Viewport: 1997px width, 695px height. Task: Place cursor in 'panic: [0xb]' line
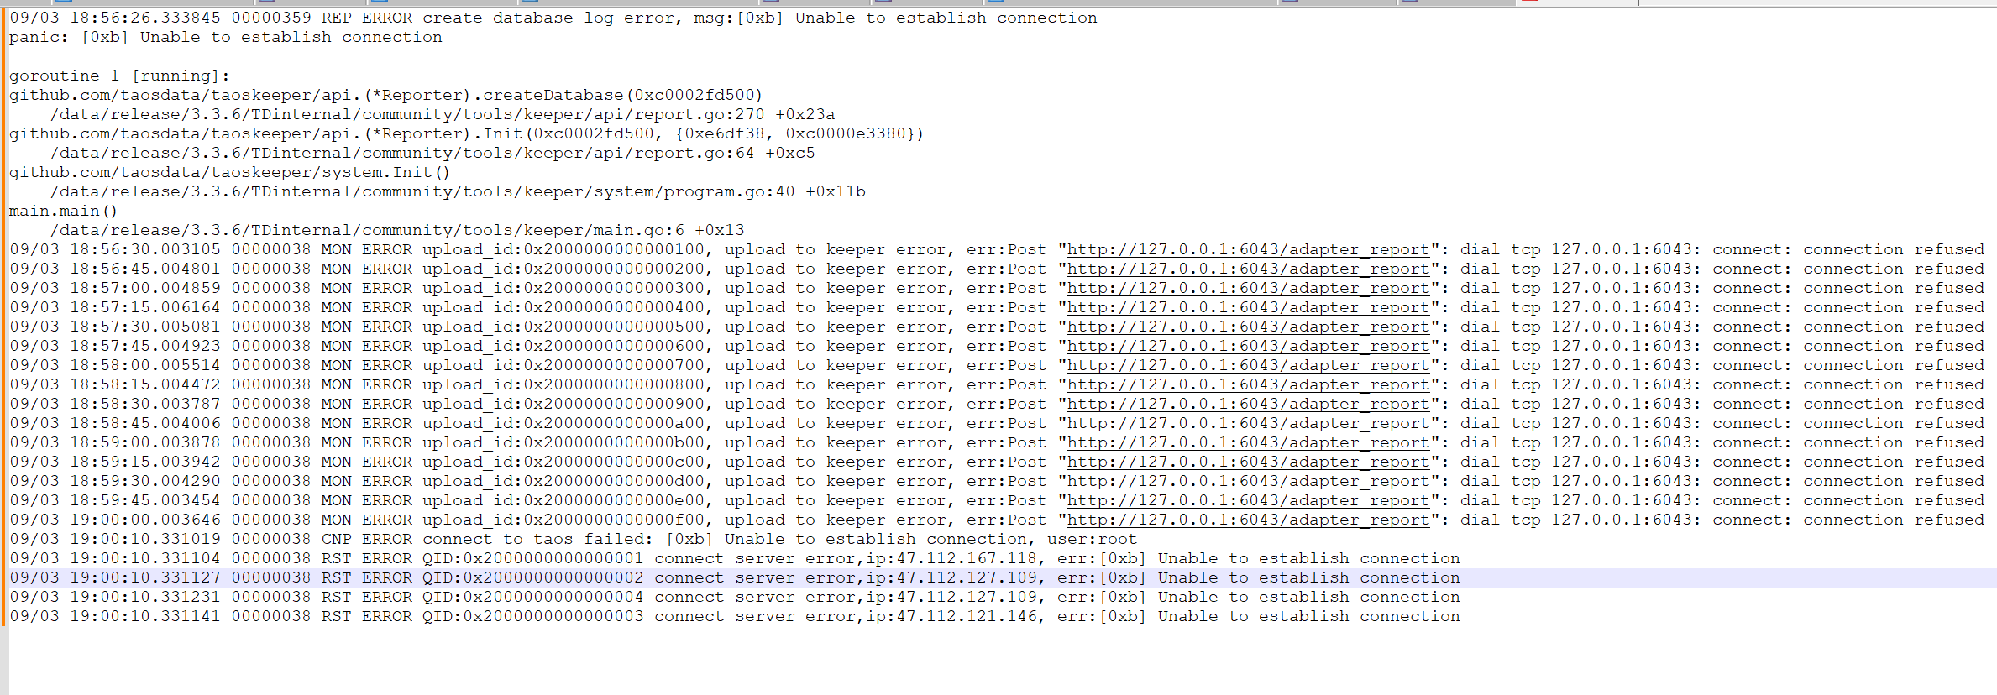pos(225,37)
